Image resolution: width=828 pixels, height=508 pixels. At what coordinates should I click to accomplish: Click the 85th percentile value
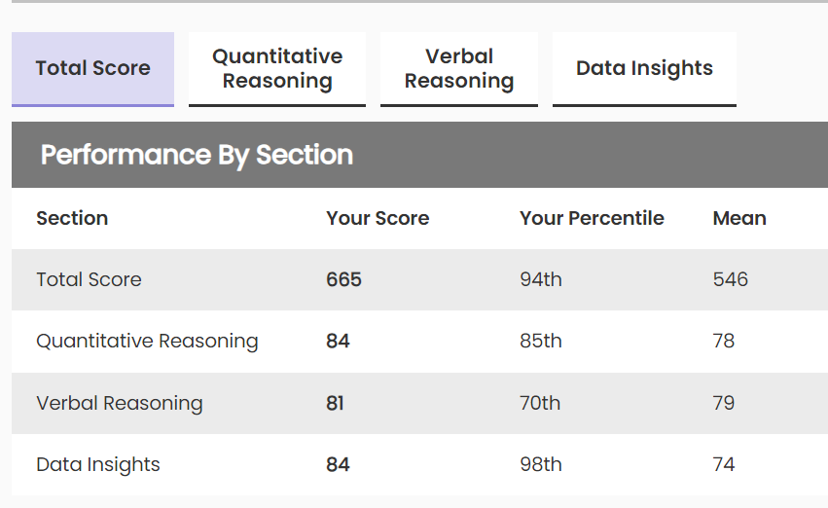pos(540,341)
